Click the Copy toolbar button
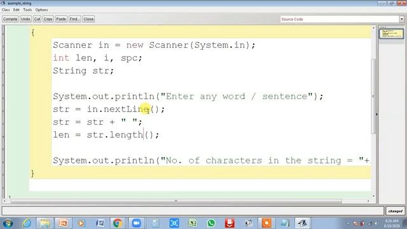Screen dimensions: 407x229 (48, 19)
